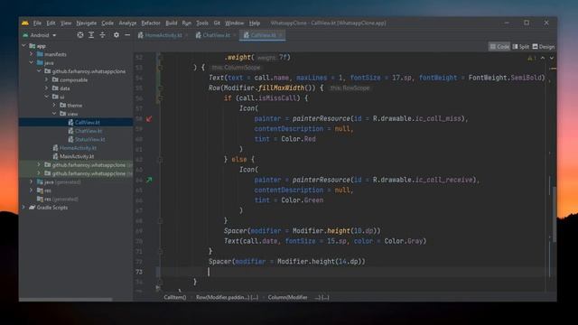Click Column(Modifier breadcrumb
Image resolution: width=578 pixels, height=325 pixels.
tap(298, 297)
